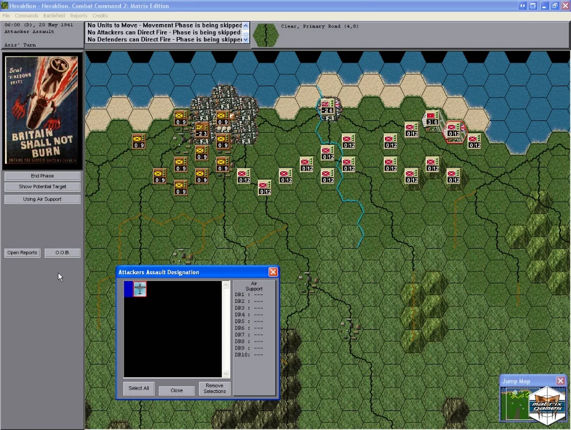Click the assault unit list scroll down arrow
The height and width of the screenshot is (430, 571).
[x=226, y=373]
